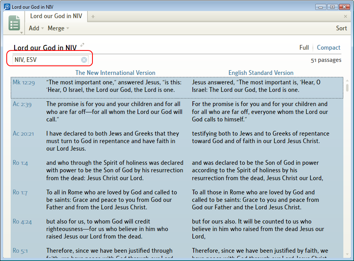Open a new tab with plus icon

(x=93, y=17)
